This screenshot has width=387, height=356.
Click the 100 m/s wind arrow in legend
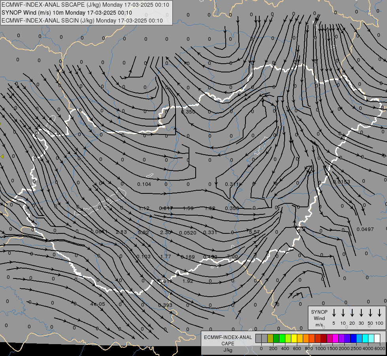(379, 313)
